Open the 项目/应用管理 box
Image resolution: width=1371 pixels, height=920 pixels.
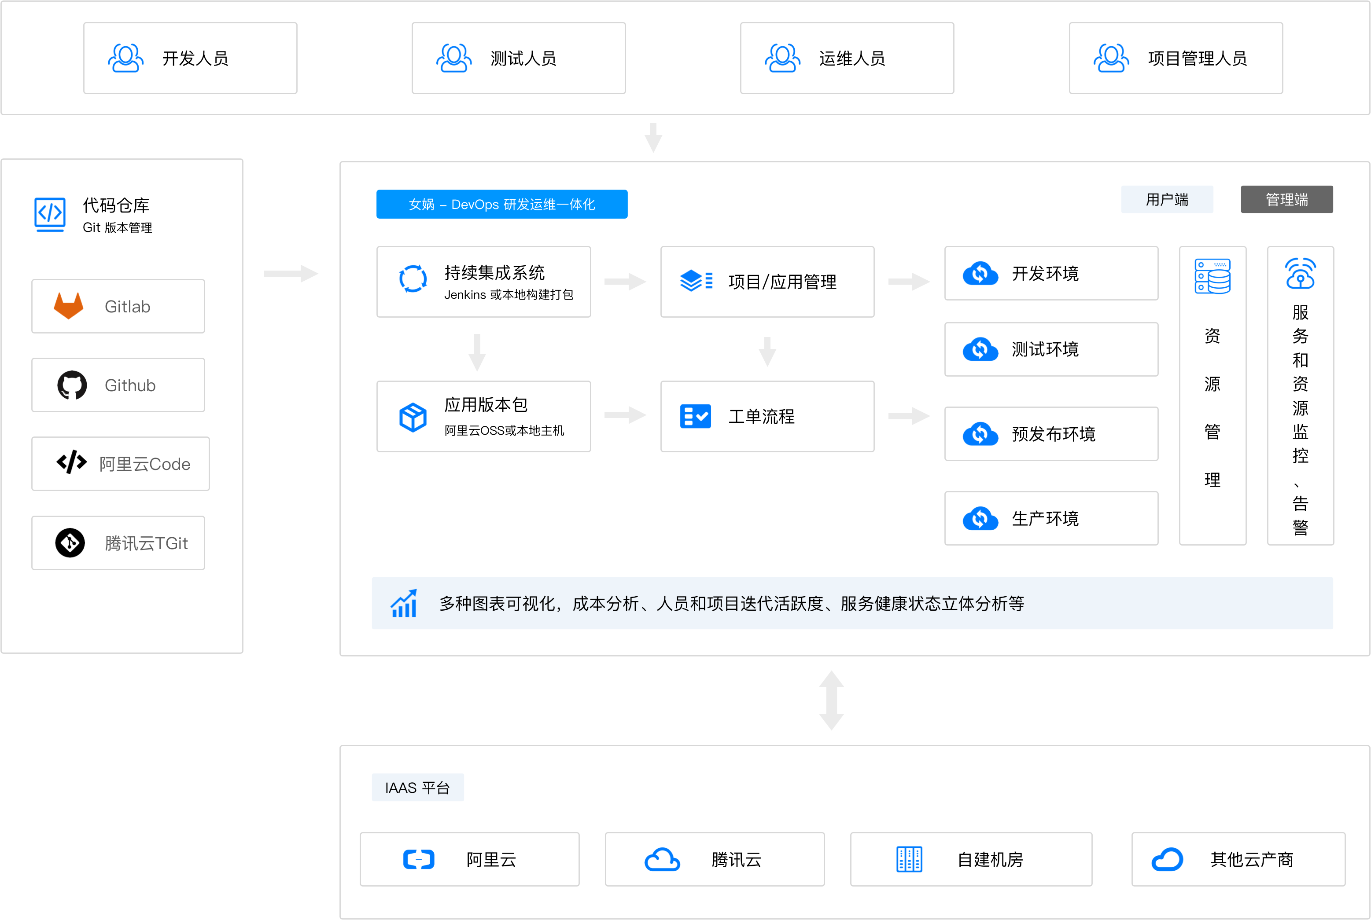(x=767, y=282)
